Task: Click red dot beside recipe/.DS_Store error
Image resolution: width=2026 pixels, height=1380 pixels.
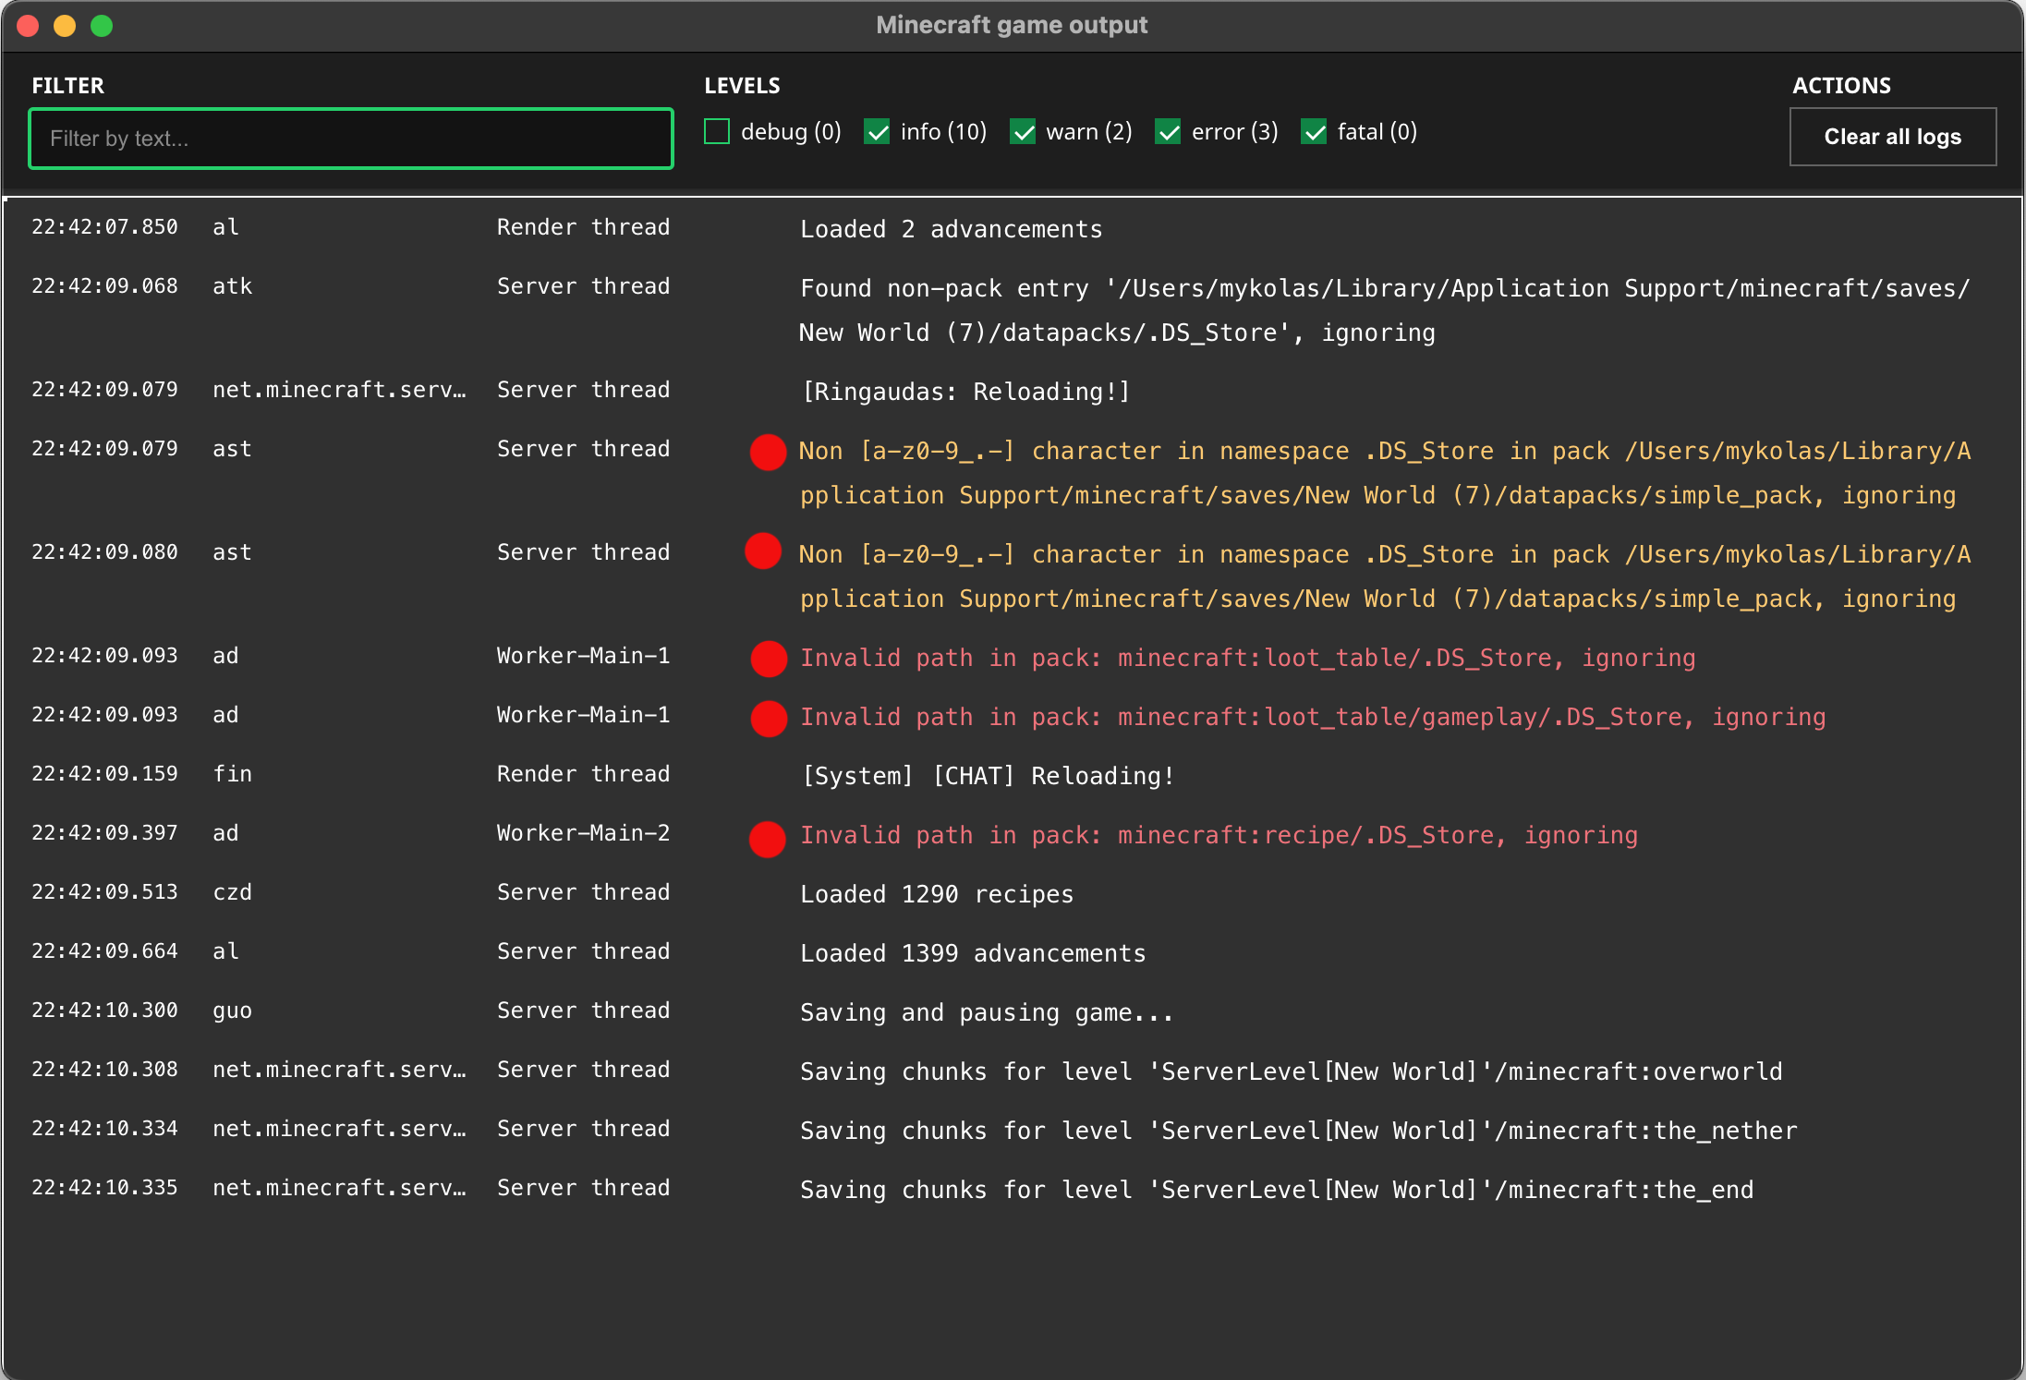Action: (x=767, y=839)
